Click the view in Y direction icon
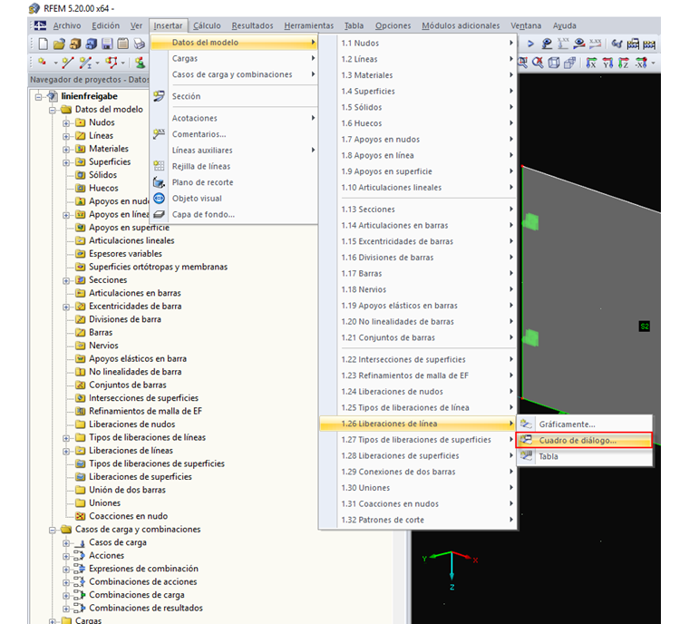The image size is (689, 624). (x=607, y=63)
